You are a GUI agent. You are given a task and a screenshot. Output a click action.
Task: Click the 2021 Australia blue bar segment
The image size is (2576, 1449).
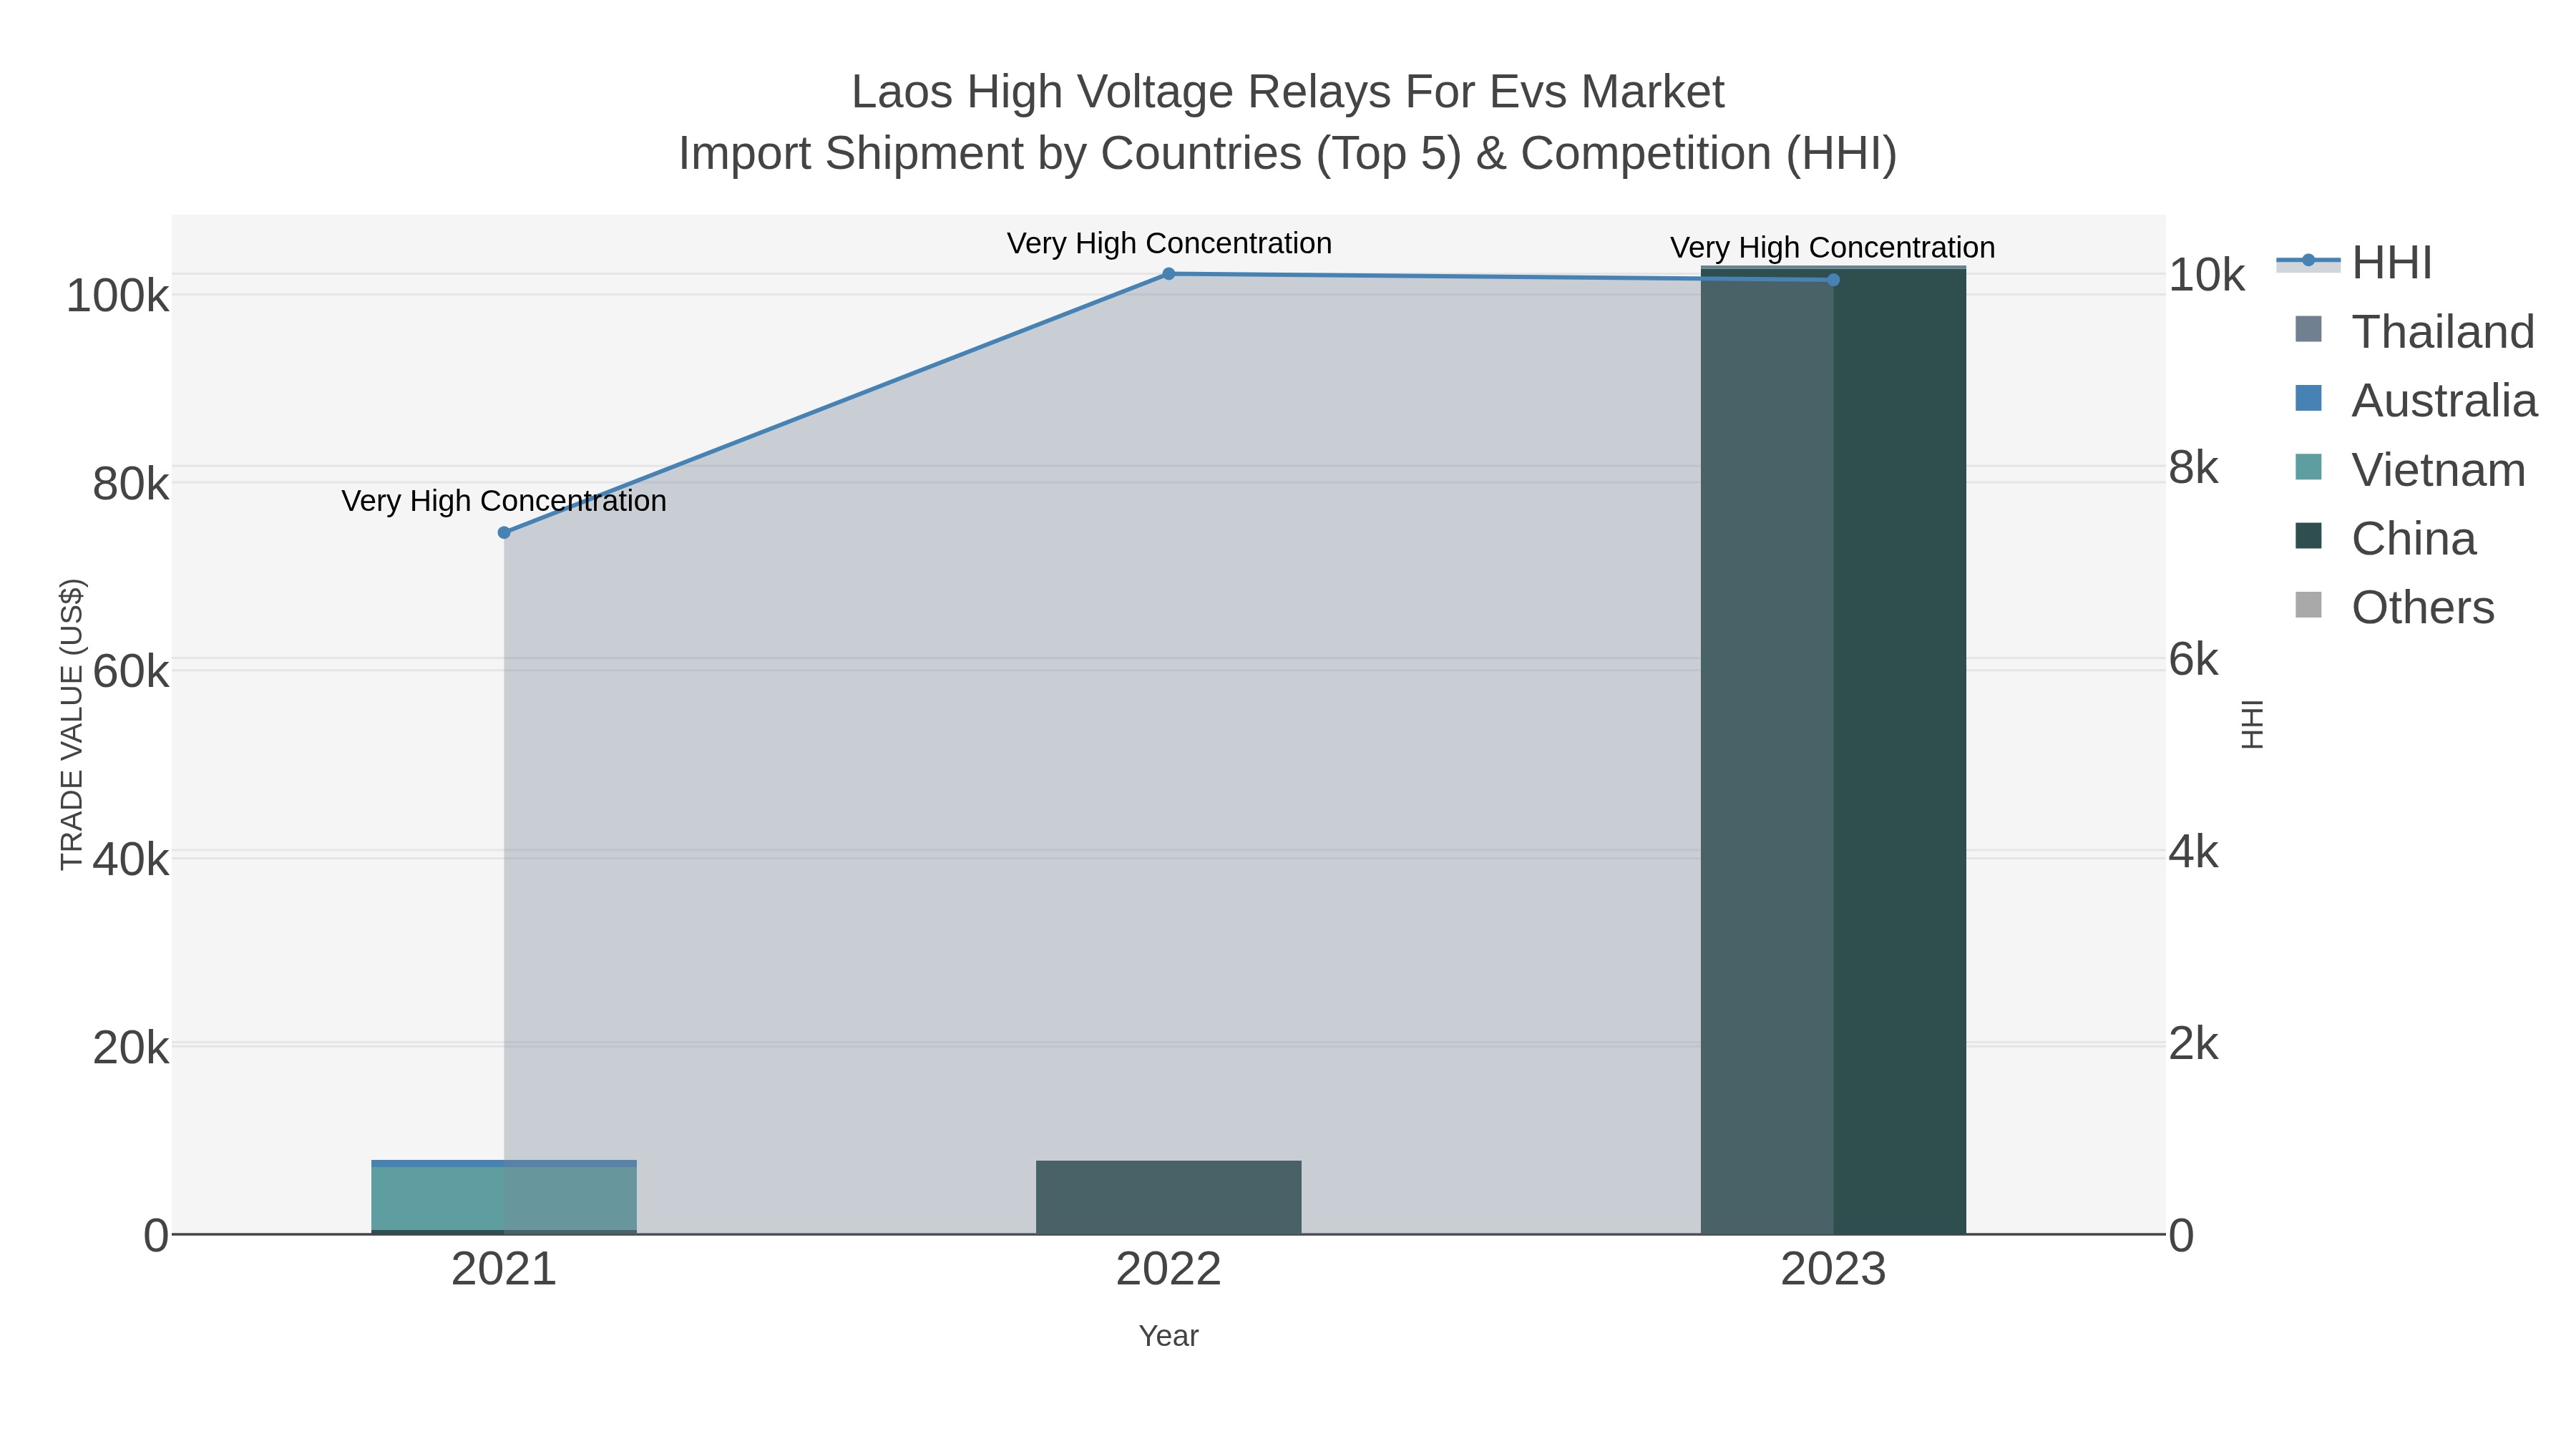pos(504,1163)
